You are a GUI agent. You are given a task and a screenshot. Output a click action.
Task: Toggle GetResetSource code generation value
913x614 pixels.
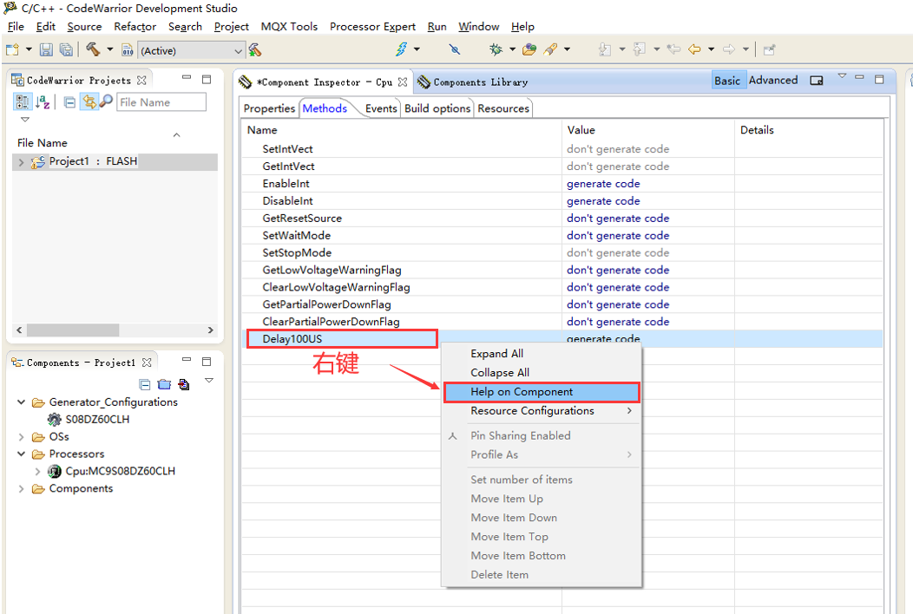pos(618,219)
